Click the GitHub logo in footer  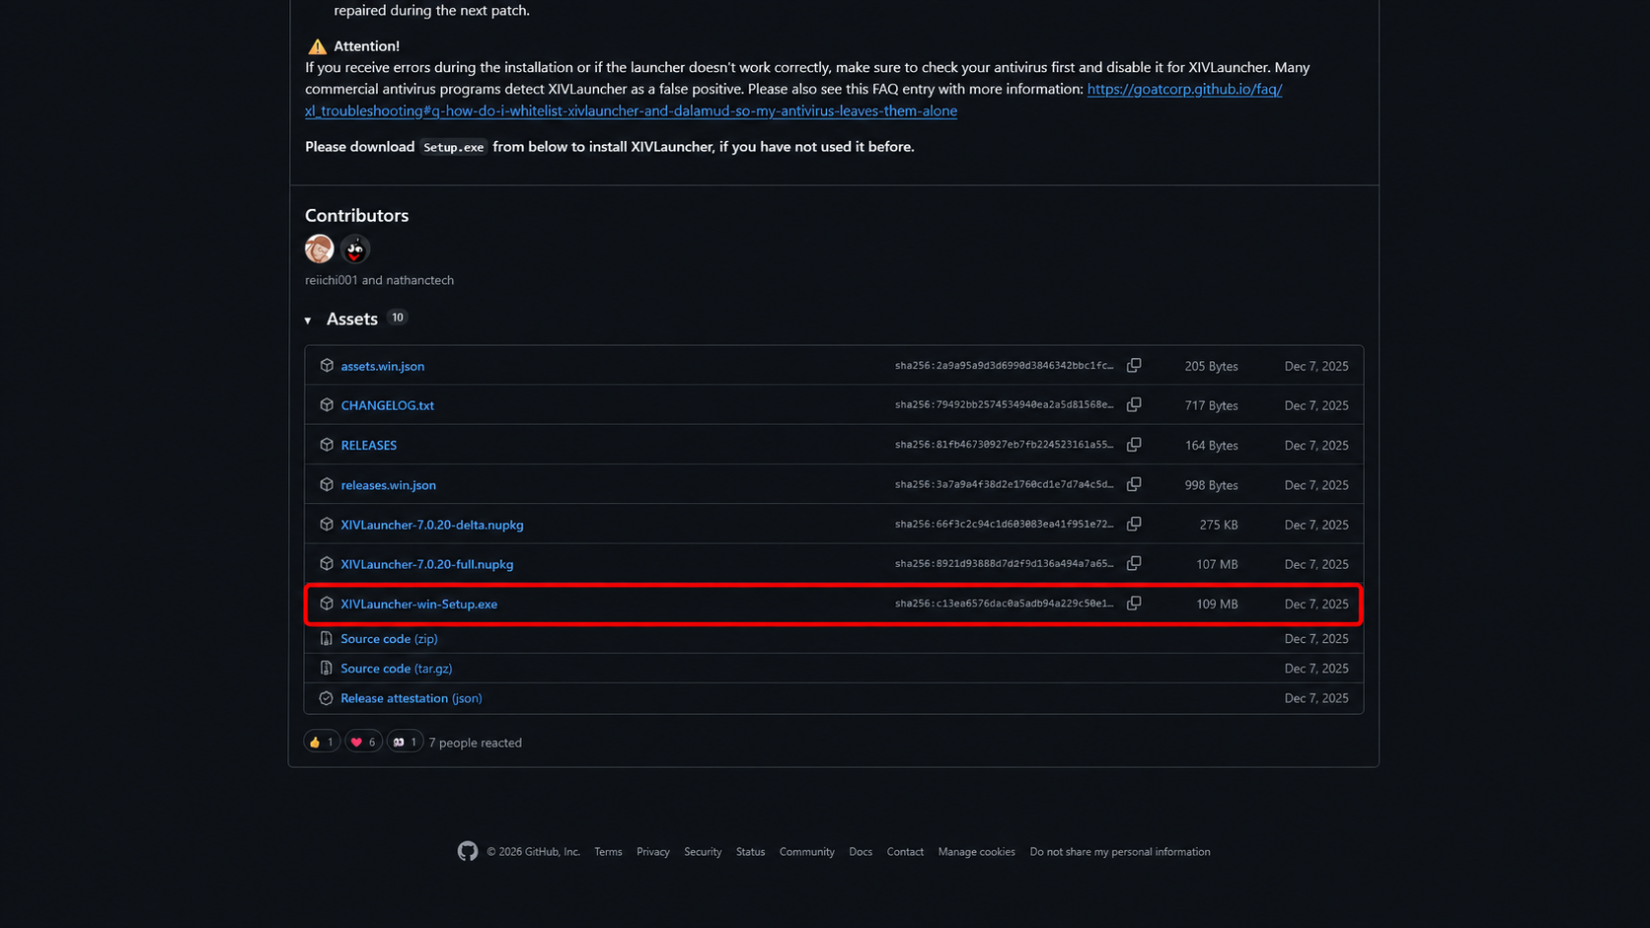[468, 851]
